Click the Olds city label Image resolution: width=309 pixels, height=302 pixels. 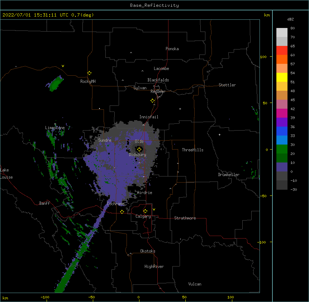[139, 141]
